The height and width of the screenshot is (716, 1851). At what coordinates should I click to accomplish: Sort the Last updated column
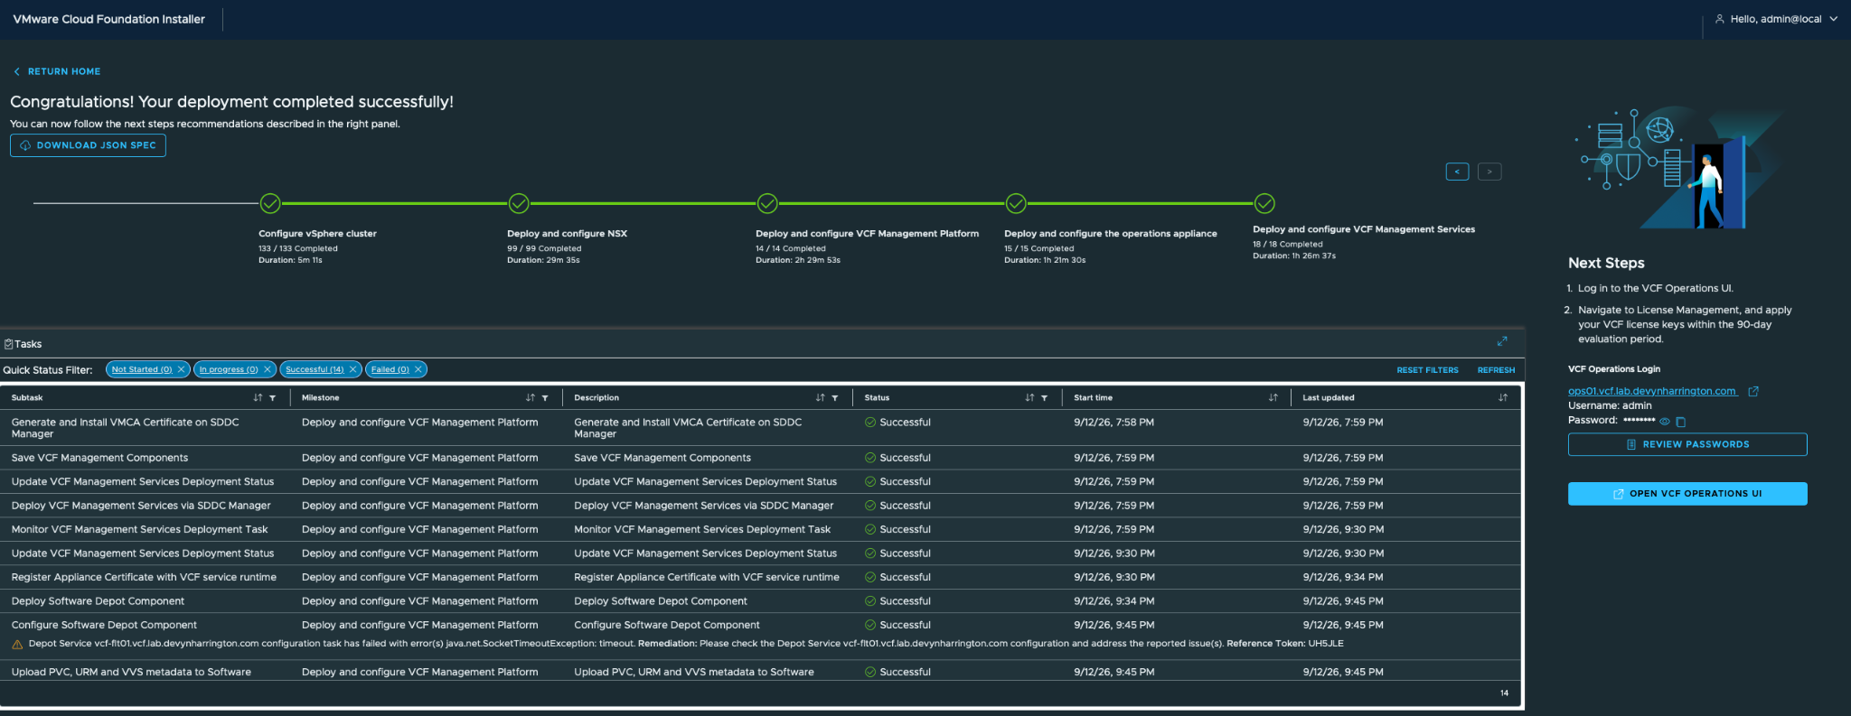coord(1503,397)
